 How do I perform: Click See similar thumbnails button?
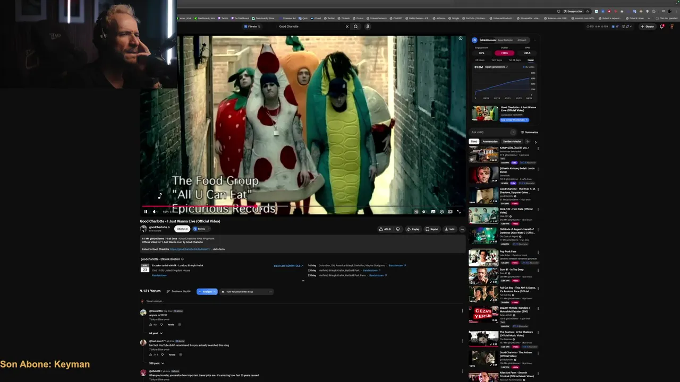[514, 120]
